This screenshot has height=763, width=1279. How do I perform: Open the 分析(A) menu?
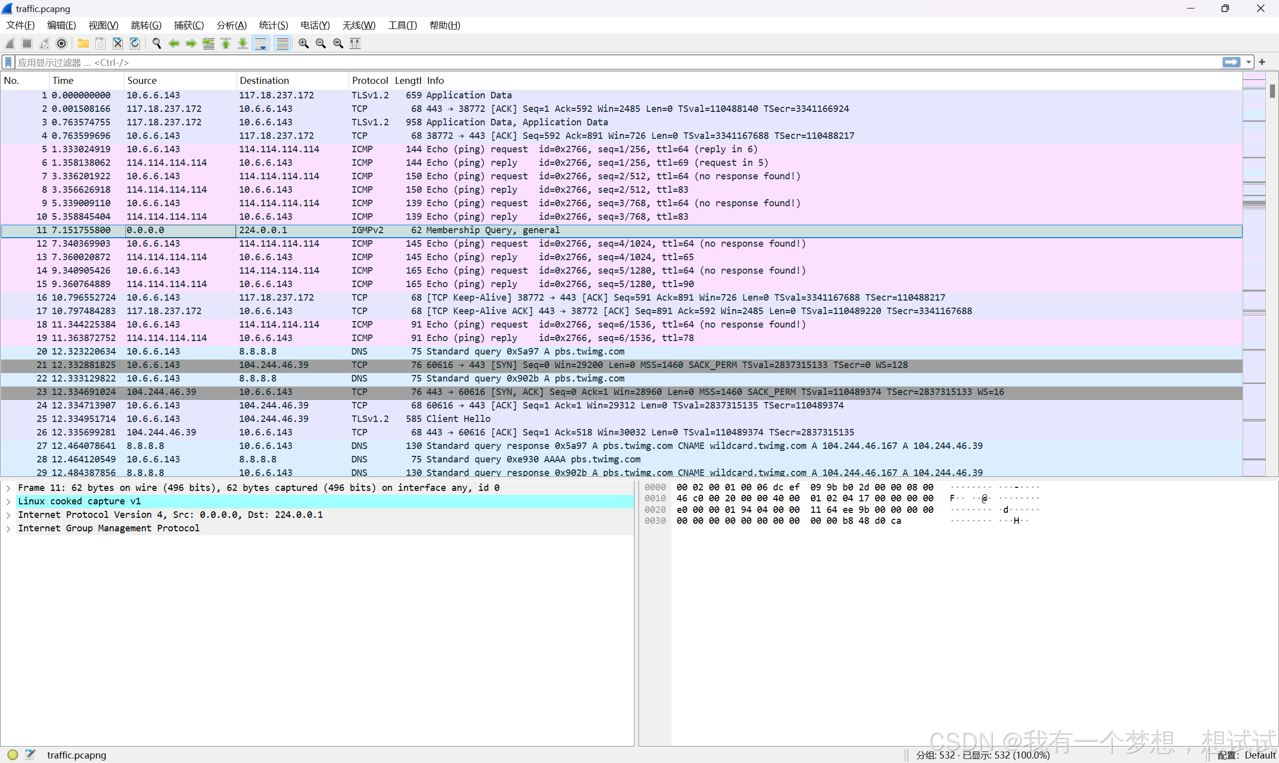tap(231, 25)
